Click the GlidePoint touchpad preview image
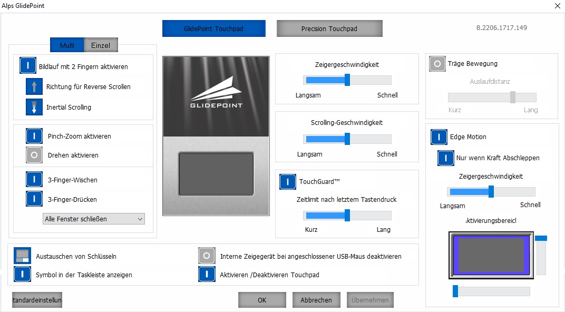 tap(216, 136)
